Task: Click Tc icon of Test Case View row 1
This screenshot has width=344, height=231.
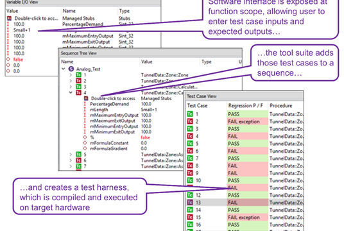Action: pyautogui.click(x=190, y=114)
